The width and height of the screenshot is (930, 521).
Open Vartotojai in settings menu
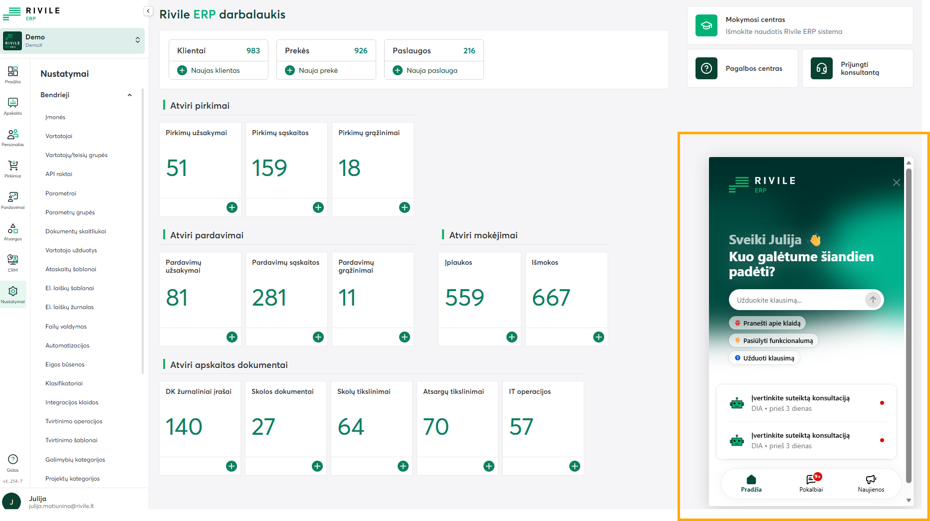(59, 136)
